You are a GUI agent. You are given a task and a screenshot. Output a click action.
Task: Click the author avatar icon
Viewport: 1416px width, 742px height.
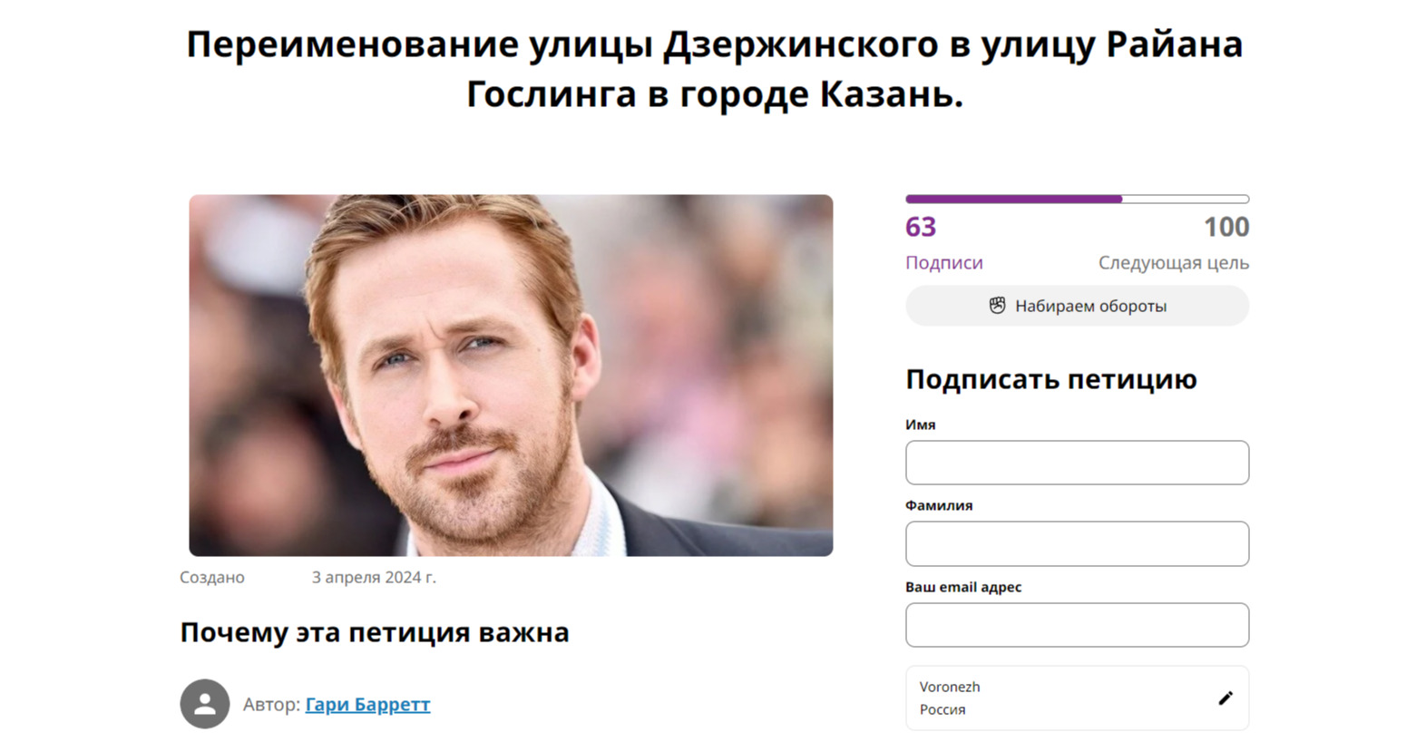[205, 704]
